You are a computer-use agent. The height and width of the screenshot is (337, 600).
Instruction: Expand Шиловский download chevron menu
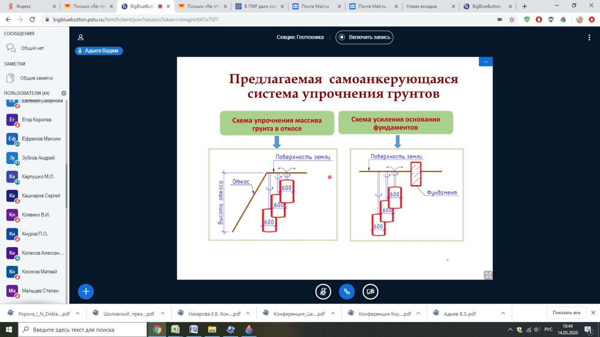tap(162, 314)
